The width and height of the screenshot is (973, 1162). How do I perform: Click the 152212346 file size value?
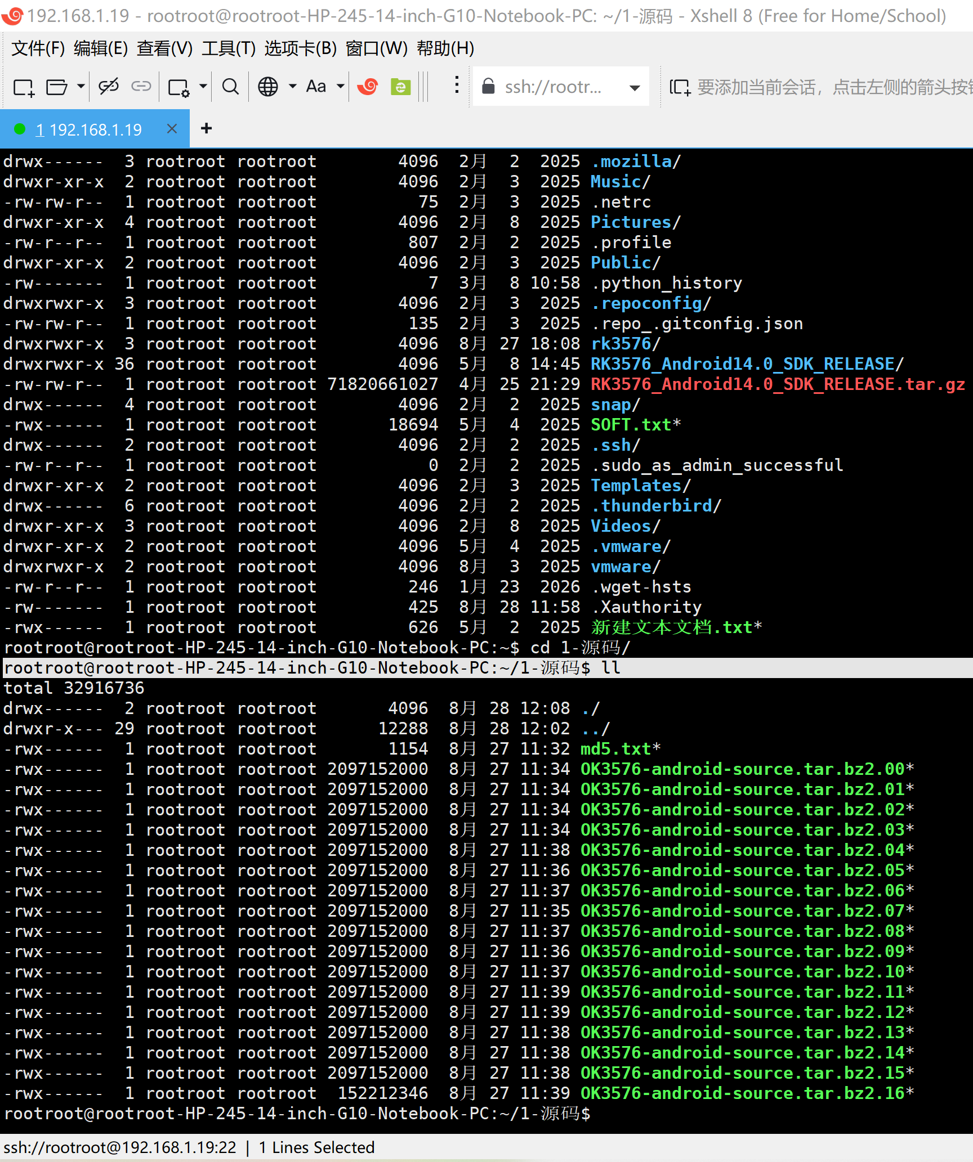pos(383,1093)
